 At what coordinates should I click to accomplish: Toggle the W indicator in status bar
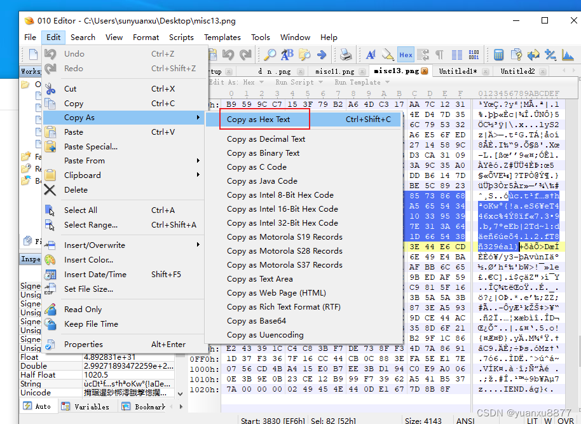(x=548, y=420)
